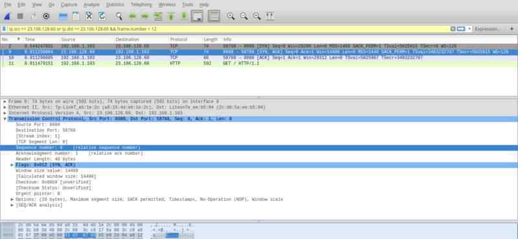Select the Window size value: 14480 field
Image resolution: width=518 pixels, height=239 pixels.
point(47,171)
